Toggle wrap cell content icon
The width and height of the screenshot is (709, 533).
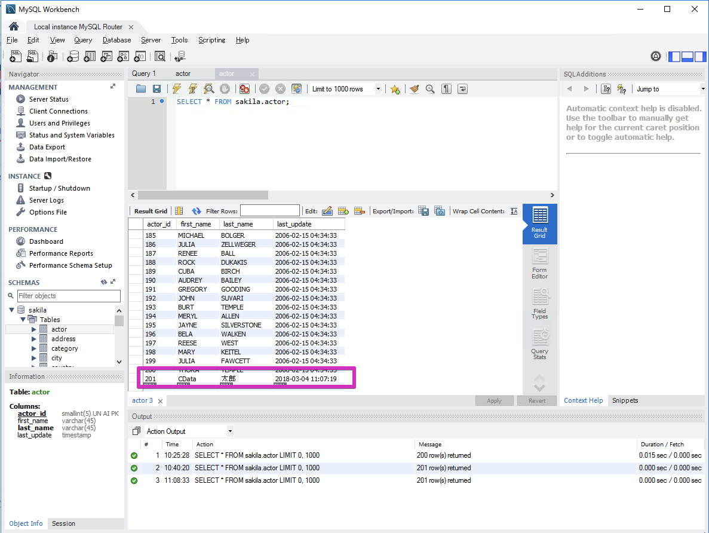coord(514,211)
